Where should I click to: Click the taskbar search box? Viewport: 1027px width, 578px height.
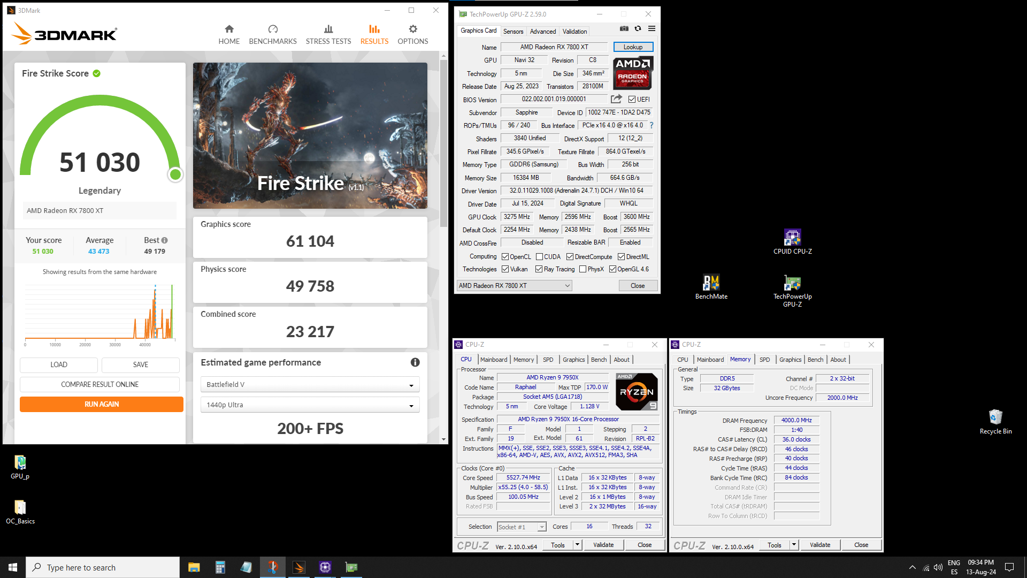(x=103, y=567)
